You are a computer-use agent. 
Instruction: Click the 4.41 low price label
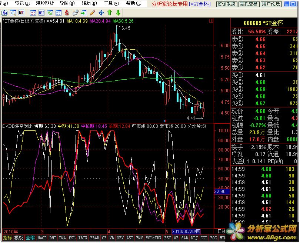(x=191, y=118)
